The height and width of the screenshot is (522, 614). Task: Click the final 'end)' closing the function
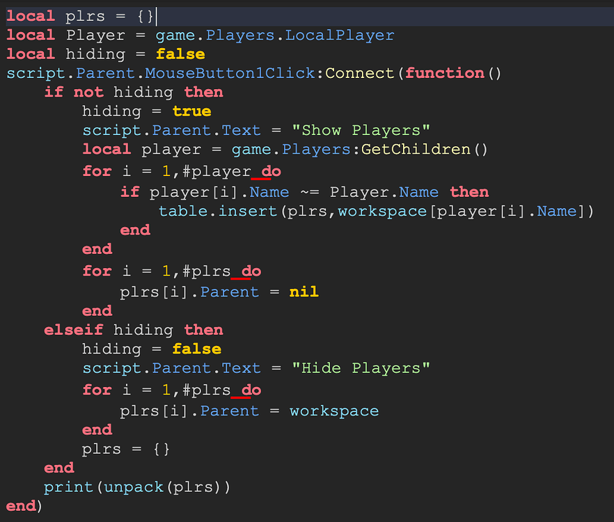[24, 506]
